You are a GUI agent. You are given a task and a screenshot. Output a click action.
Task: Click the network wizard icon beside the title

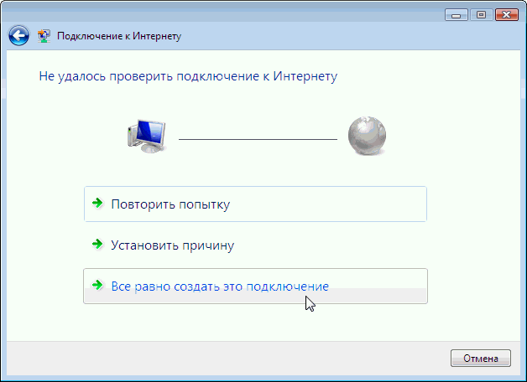pos(44,36)
